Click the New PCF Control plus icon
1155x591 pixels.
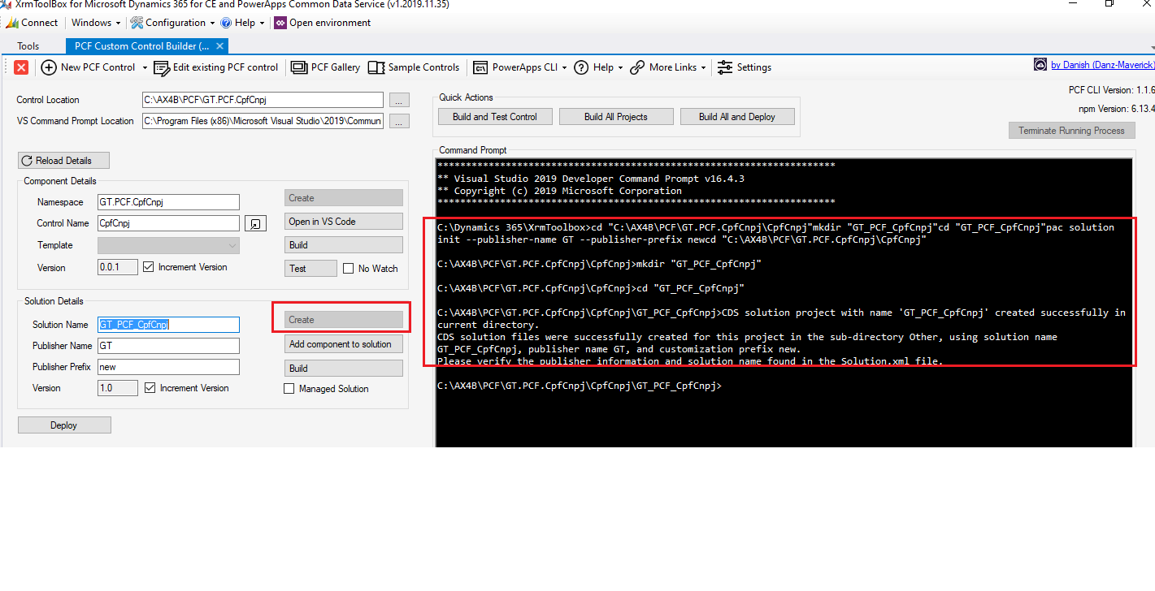[49, 67]
